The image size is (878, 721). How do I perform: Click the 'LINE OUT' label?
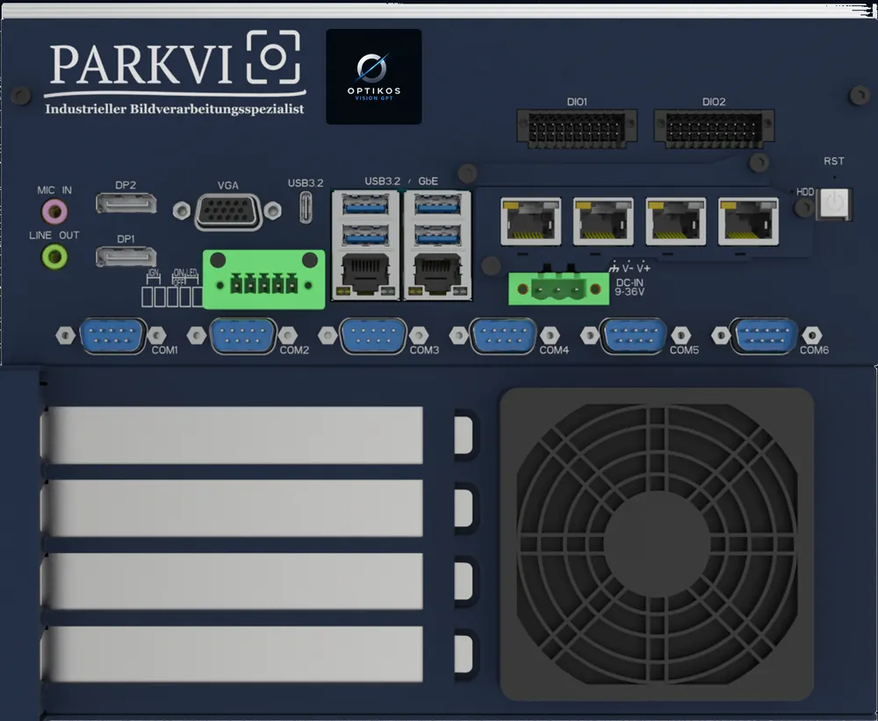[54, 235]
